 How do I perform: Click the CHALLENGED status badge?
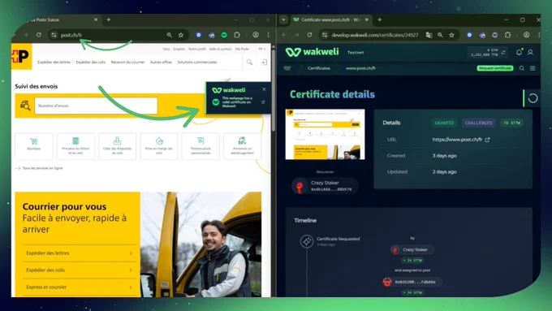point(478,123)
